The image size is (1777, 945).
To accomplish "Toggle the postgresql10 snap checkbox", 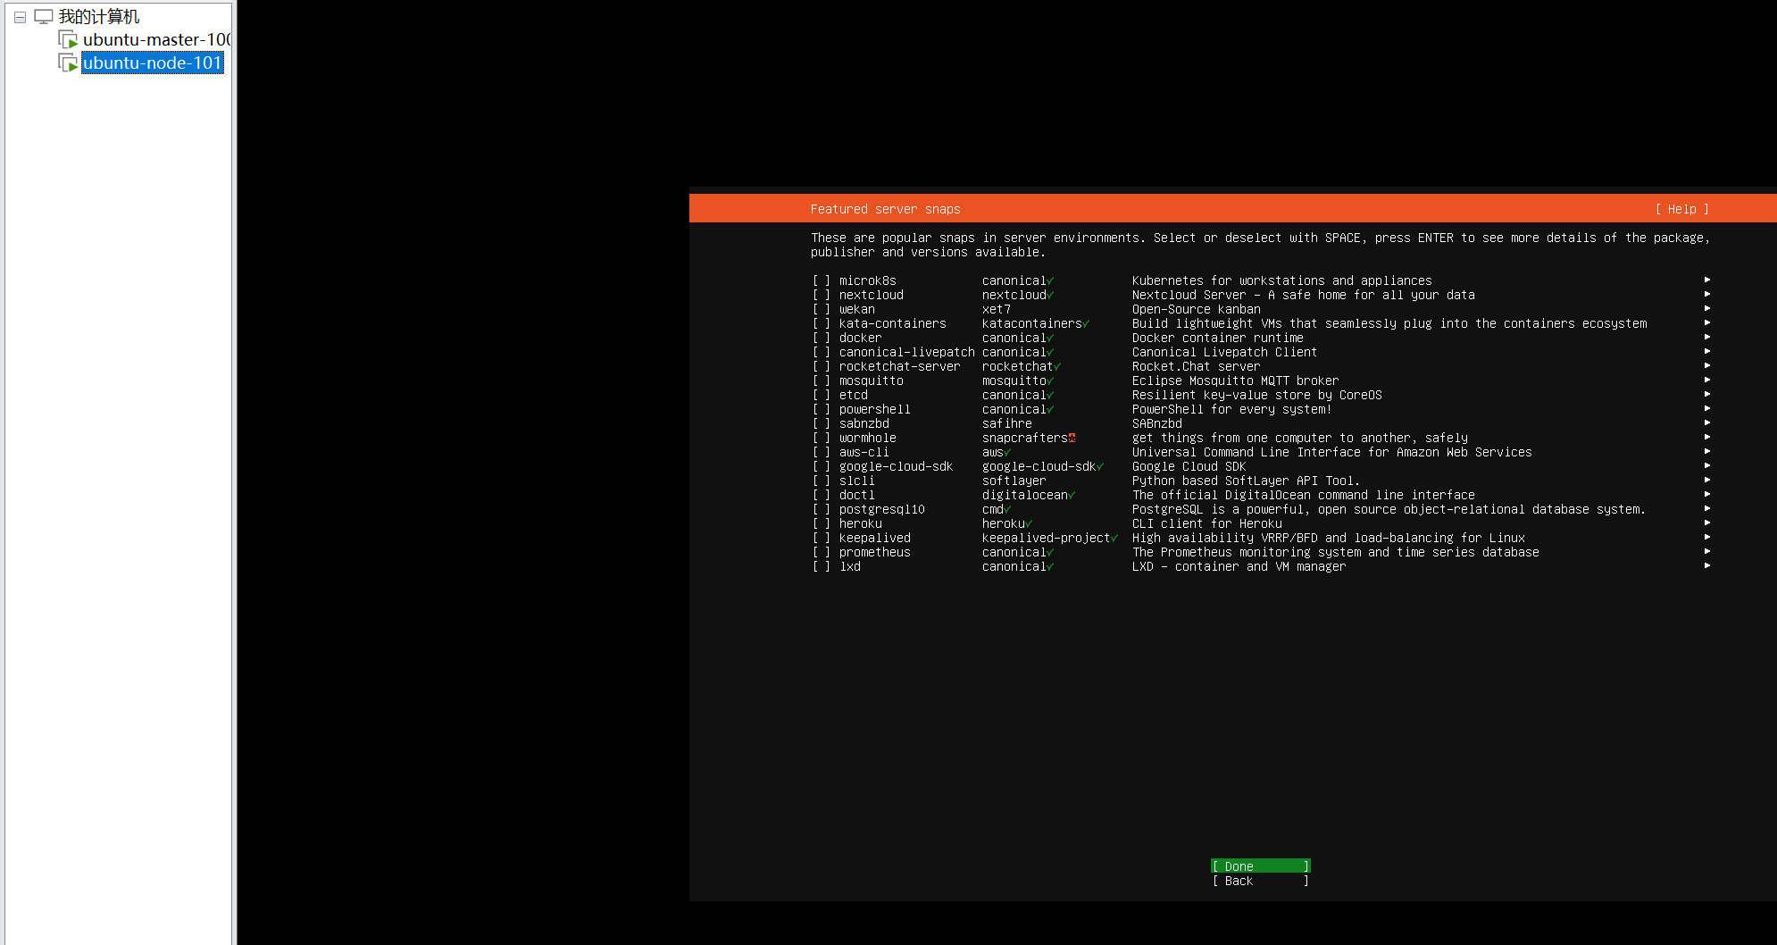I will [822, 509].
